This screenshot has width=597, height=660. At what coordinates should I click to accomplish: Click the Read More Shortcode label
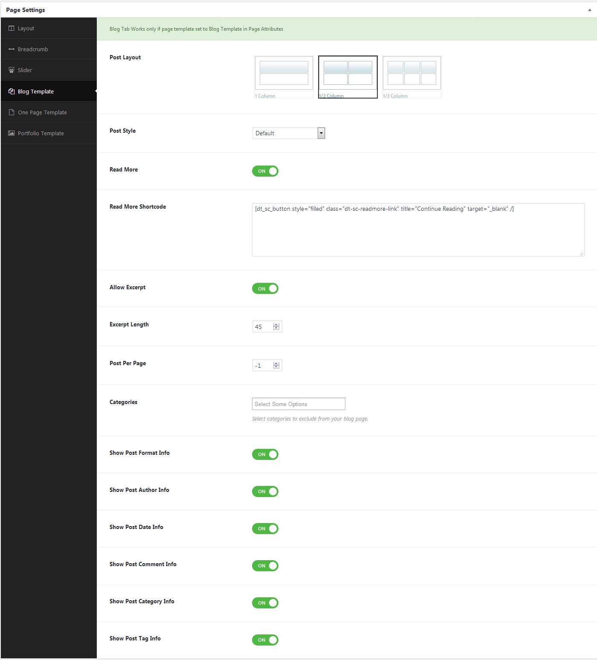[x=138, y=206]
